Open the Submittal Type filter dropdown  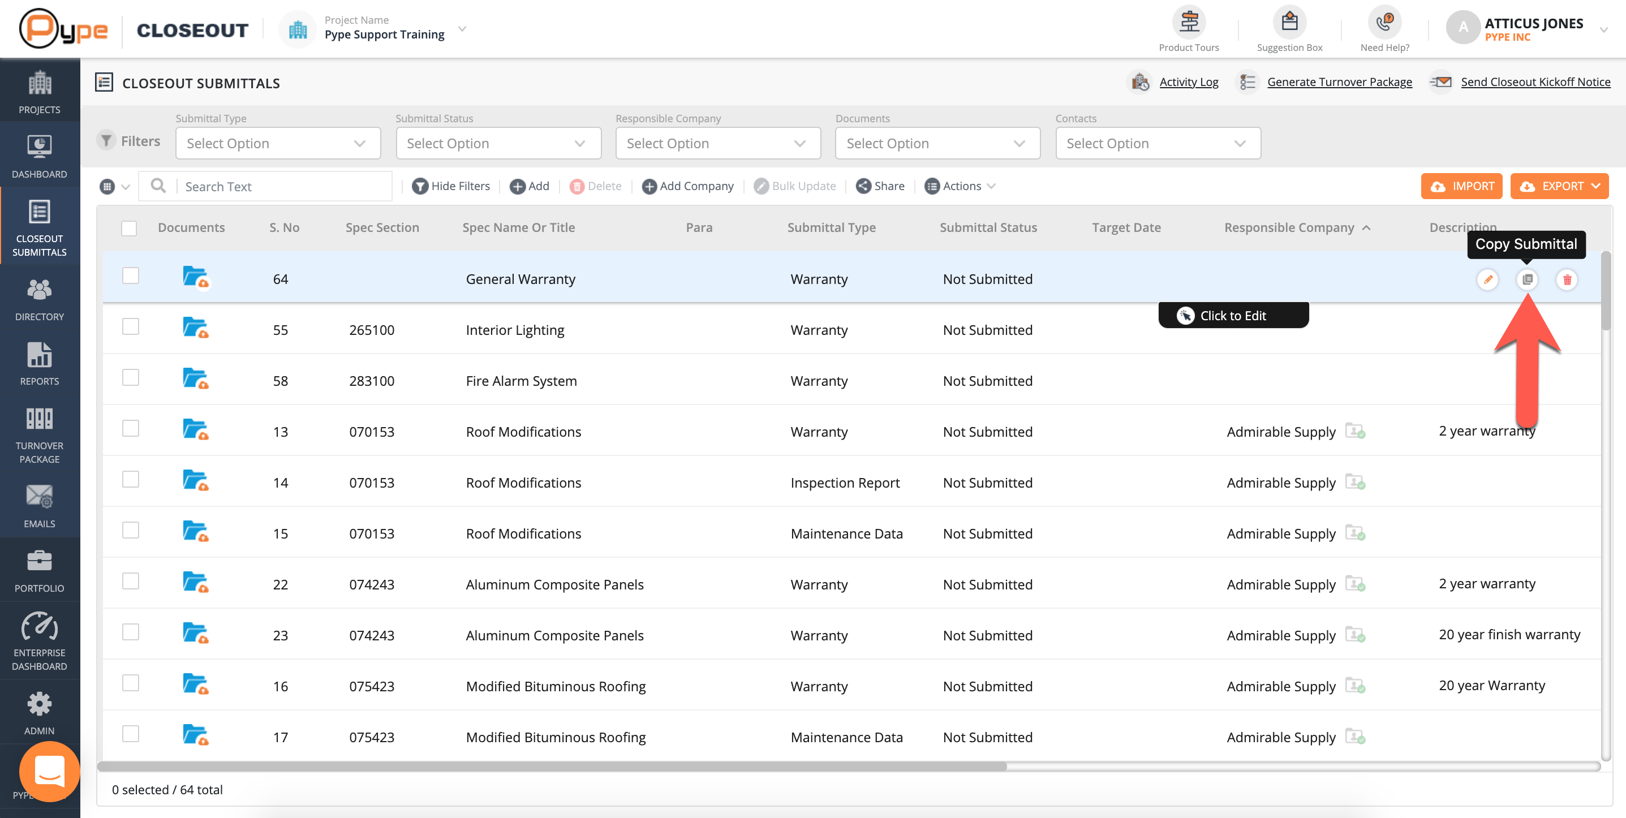click(278, 143)
